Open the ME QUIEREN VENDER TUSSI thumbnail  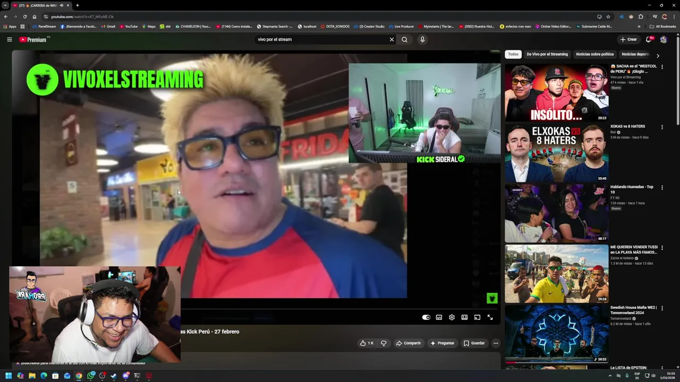[556, 273]
